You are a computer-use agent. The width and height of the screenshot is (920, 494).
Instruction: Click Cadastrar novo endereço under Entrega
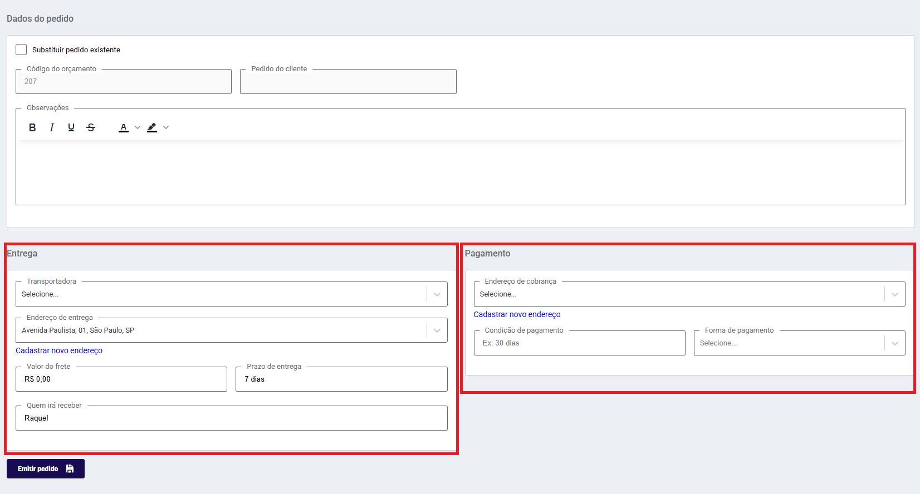[x=59, y=350]
